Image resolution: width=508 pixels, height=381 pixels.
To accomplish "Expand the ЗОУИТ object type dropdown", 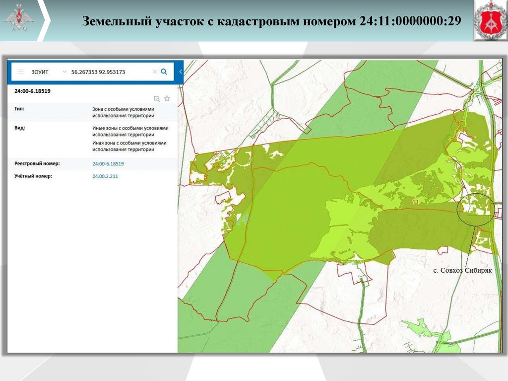I will click(64, 72).
